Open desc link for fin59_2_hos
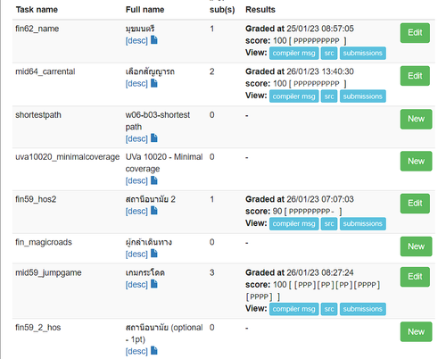The image size is (446, 359). [x=136, y=351]
